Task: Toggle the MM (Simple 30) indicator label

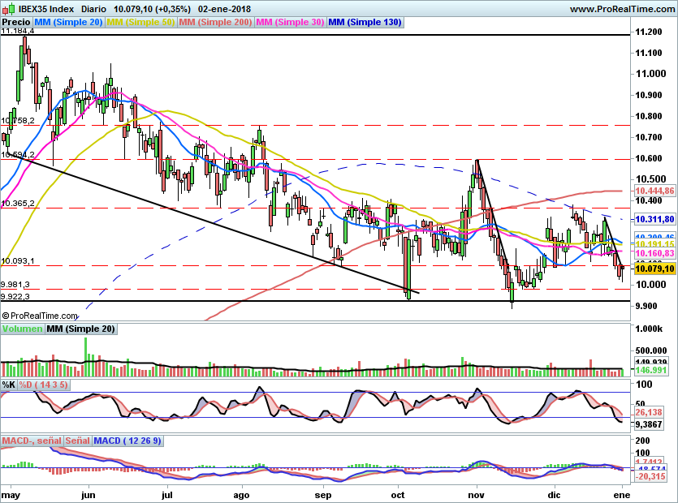Action: coord(290,23)
